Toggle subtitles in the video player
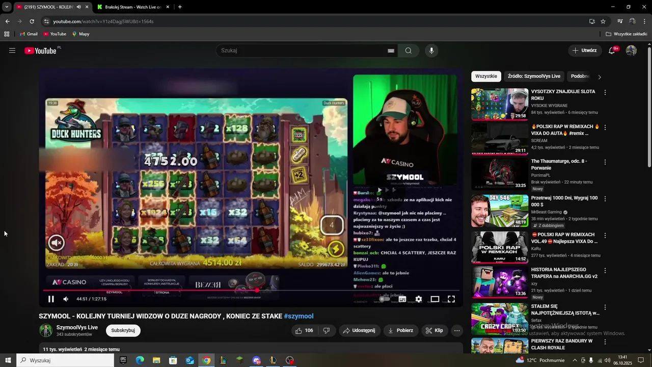 click(402, 299)
